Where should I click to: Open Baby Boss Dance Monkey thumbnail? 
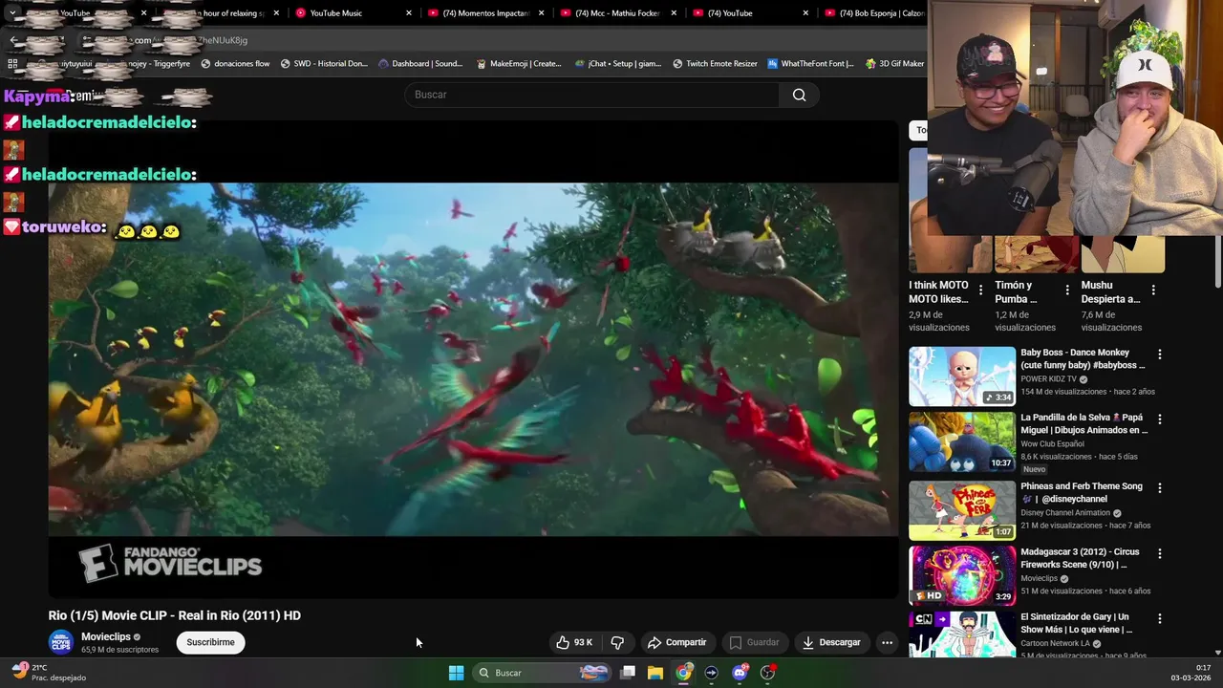click(962, 376)
